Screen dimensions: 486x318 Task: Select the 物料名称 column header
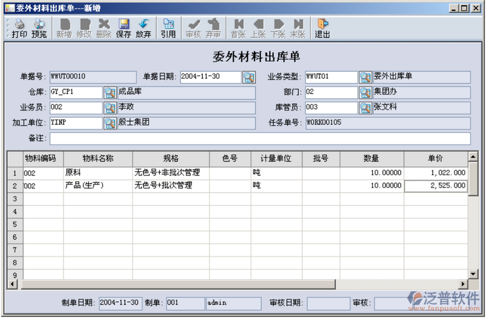point(98,158)
